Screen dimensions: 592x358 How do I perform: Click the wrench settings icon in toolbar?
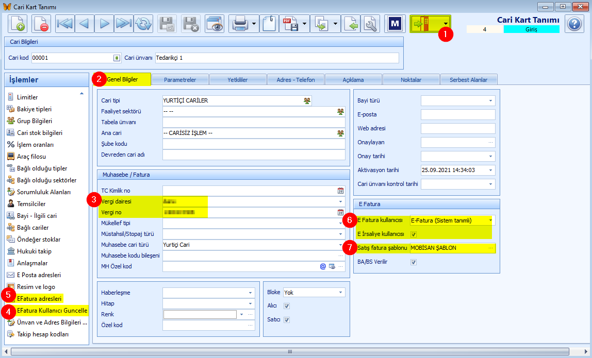pos(370,24)
